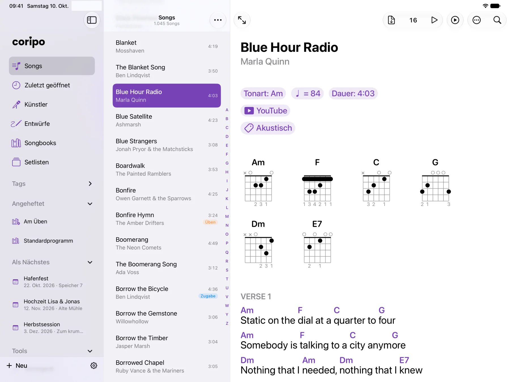
Task: Open Hafenfest setlist event
Action: [x=52, y=282]
